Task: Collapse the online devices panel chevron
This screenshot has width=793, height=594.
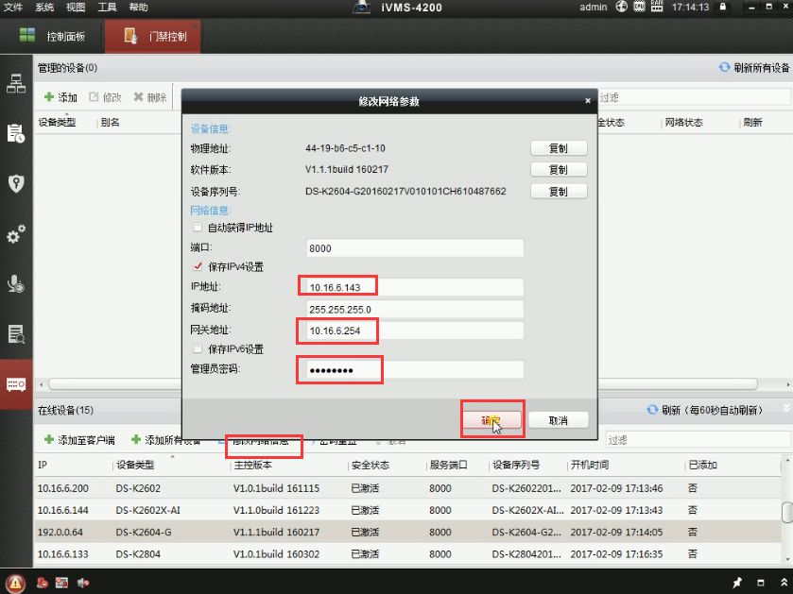Action: click(784, 410)
